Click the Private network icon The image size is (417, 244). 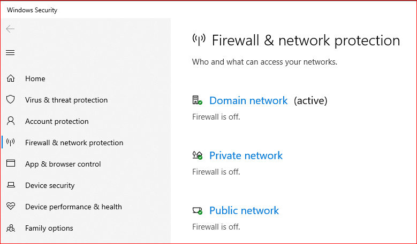[197, 155]
